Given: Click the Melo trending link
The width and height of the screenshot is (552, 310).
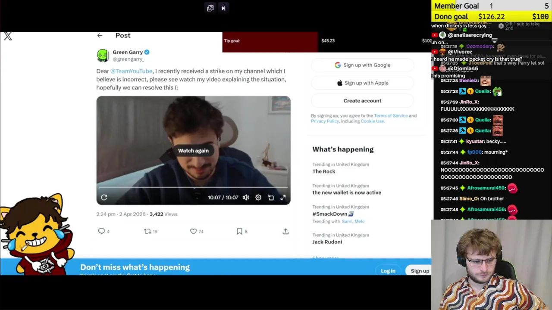Looking at the screenshot, I should 360,221.
